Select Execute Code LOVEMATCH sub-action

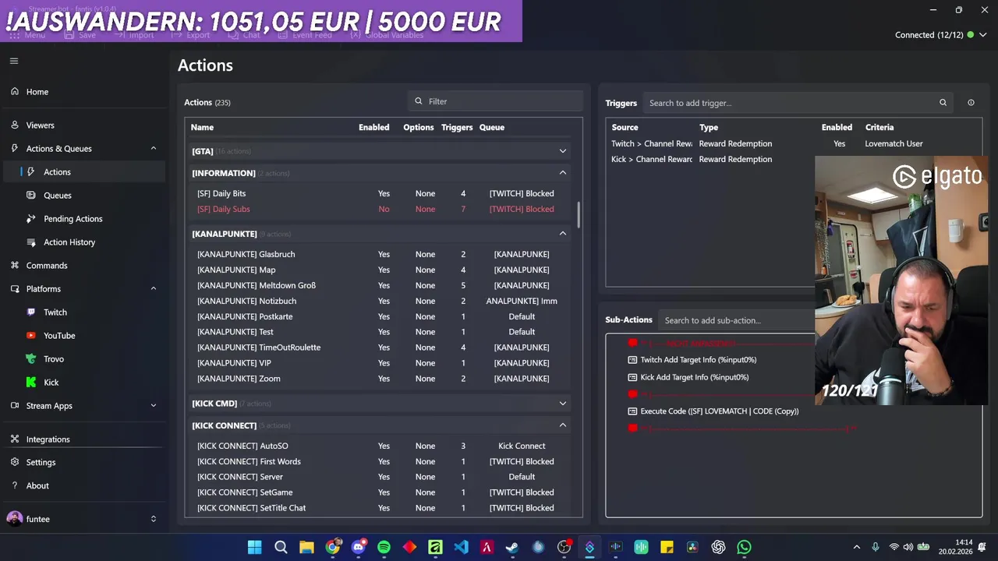(x=713, y=411)
